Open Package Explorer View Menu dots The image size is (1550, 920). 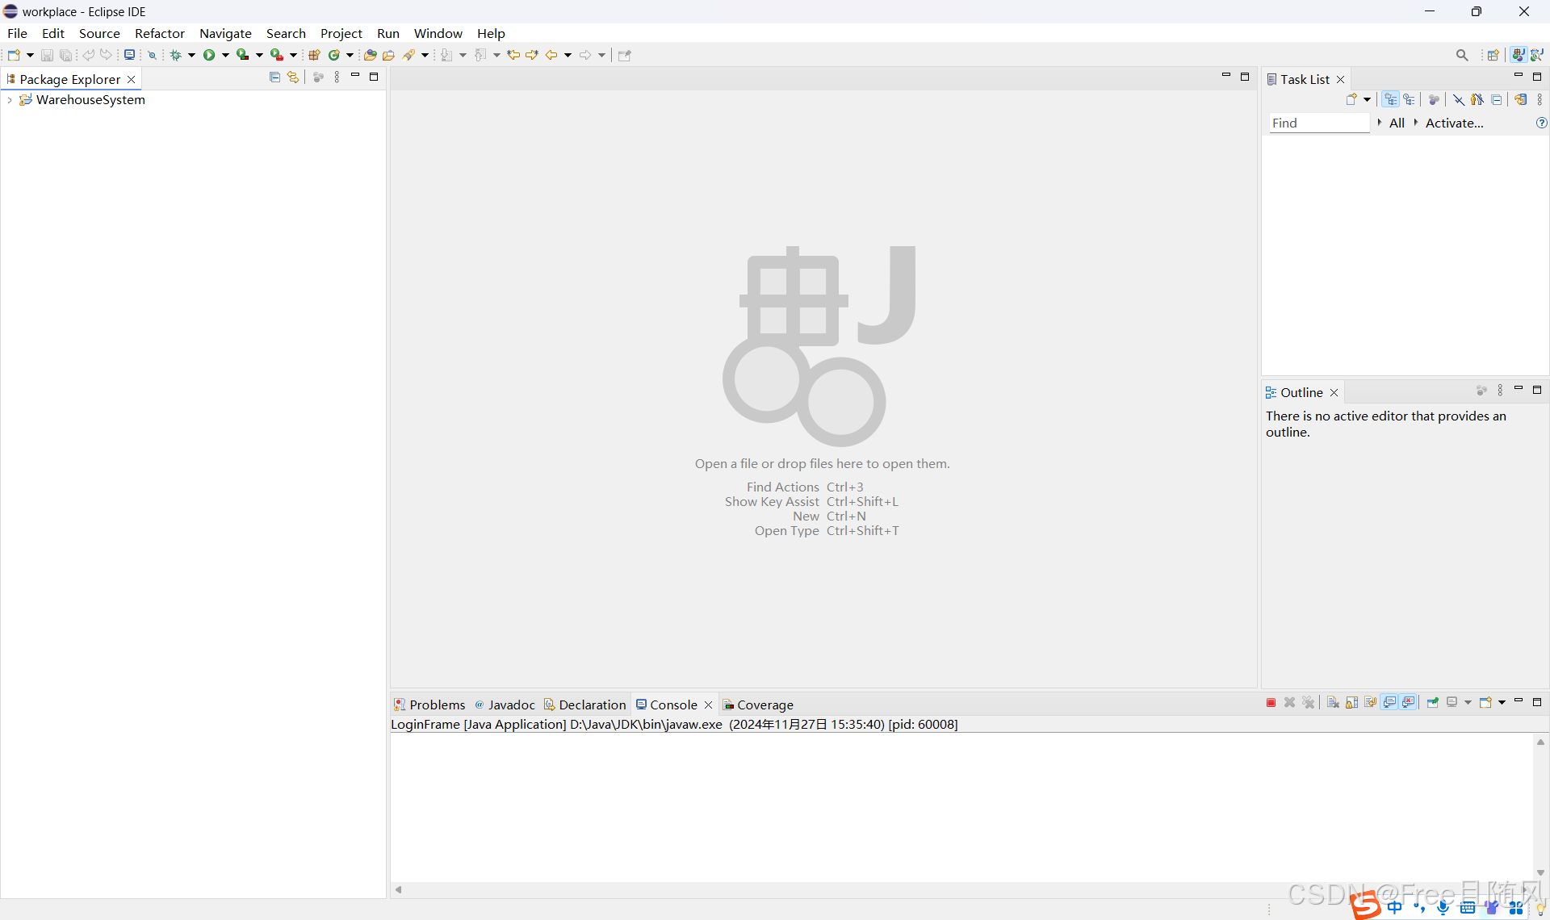(337, 77)
